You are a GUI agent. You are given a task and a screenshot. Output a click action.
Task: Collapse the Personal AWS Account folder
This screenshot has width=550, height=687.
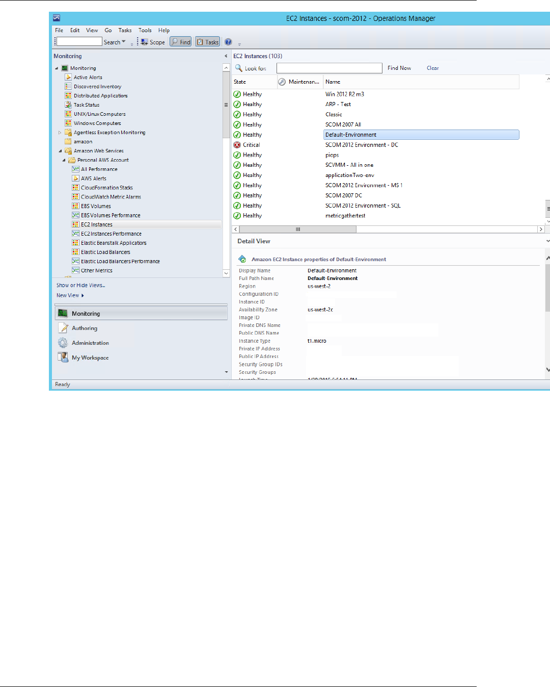point(64,160)
